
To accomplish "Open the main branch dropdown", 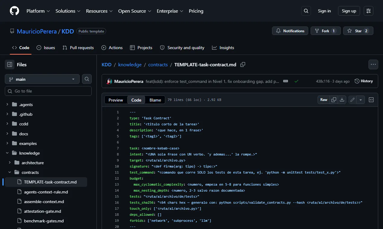I will click(x=42, y=79).
